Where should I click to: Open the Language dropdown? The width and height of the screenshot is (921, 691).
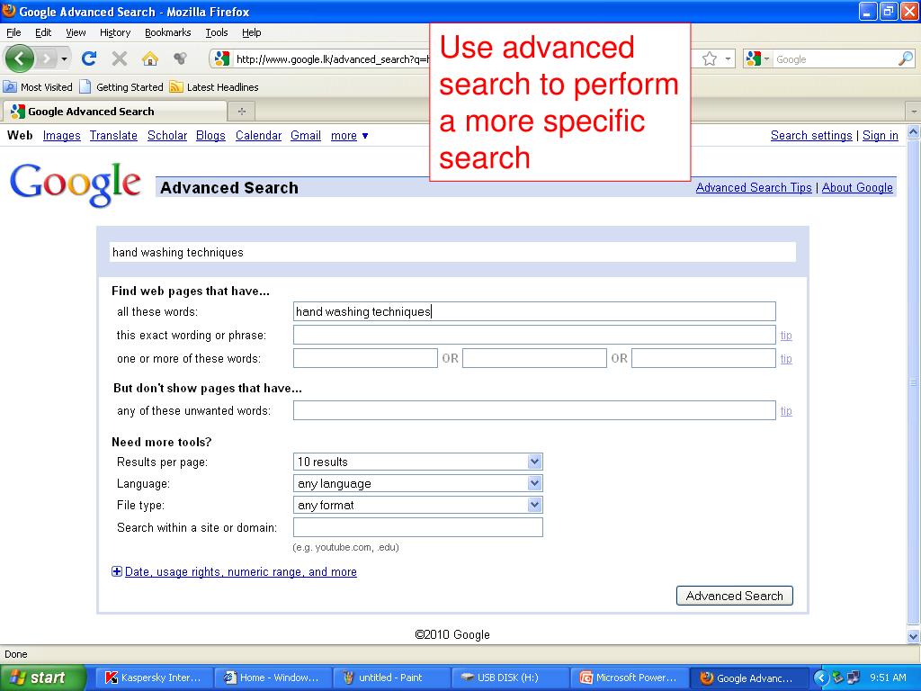[x=417, y=483]
